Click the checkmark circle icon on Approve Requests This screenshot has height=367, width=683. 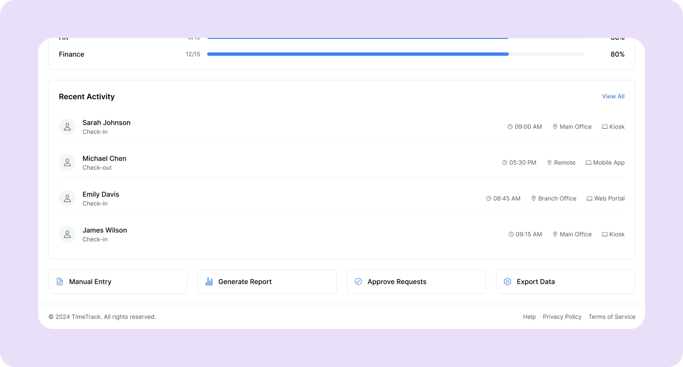pyautogui.click(x=358, y=282)
